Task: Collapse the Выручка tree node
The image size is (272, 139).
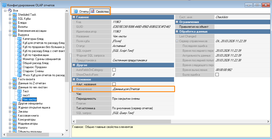Action: pyautogui.click(x=10, y=35)
